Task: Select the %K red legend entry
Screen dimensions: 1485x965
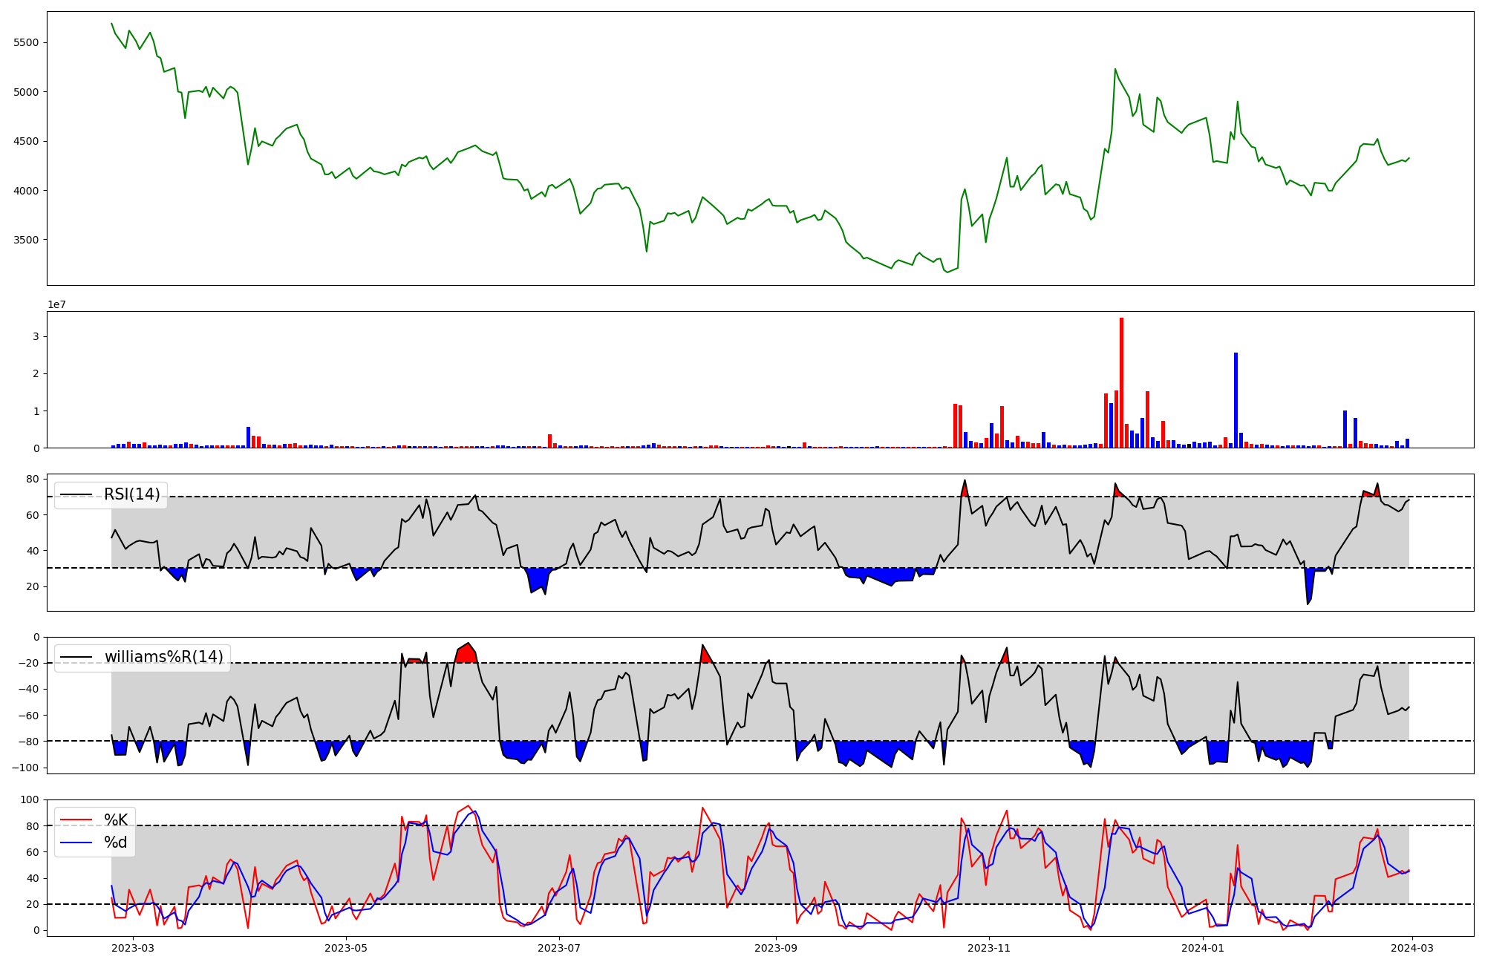Action: coord(115,820)
